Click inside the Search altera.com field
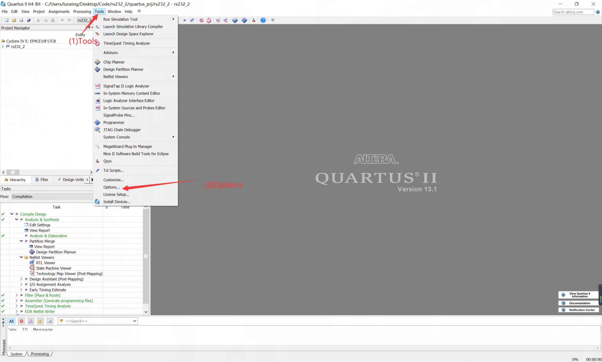Image resolution: width=602 pixels, height=362 pixels. [x=573, y=12]
